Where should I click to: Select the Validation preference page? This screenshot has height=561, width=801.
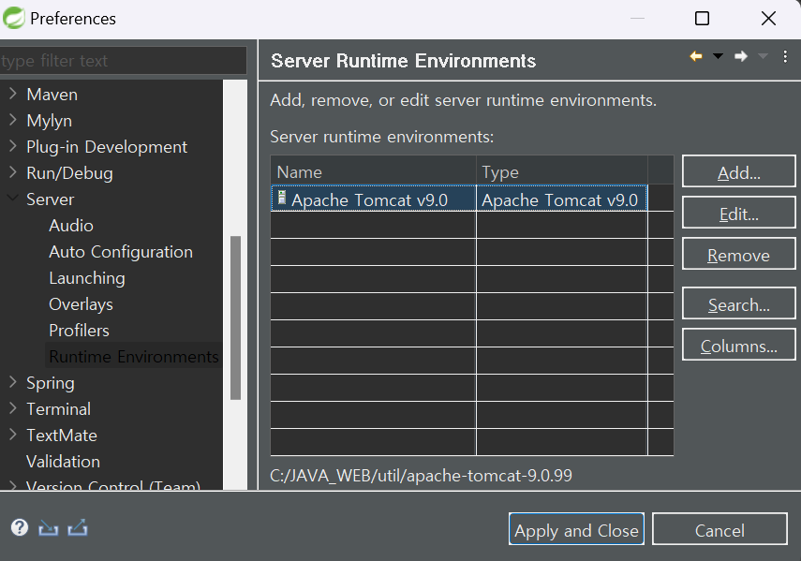64,462
